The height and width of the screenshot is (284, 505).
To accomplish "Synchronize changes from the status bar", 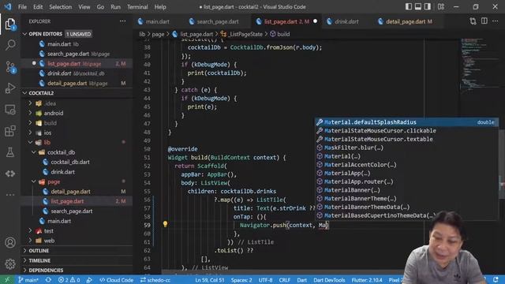I will pos(48,280).
